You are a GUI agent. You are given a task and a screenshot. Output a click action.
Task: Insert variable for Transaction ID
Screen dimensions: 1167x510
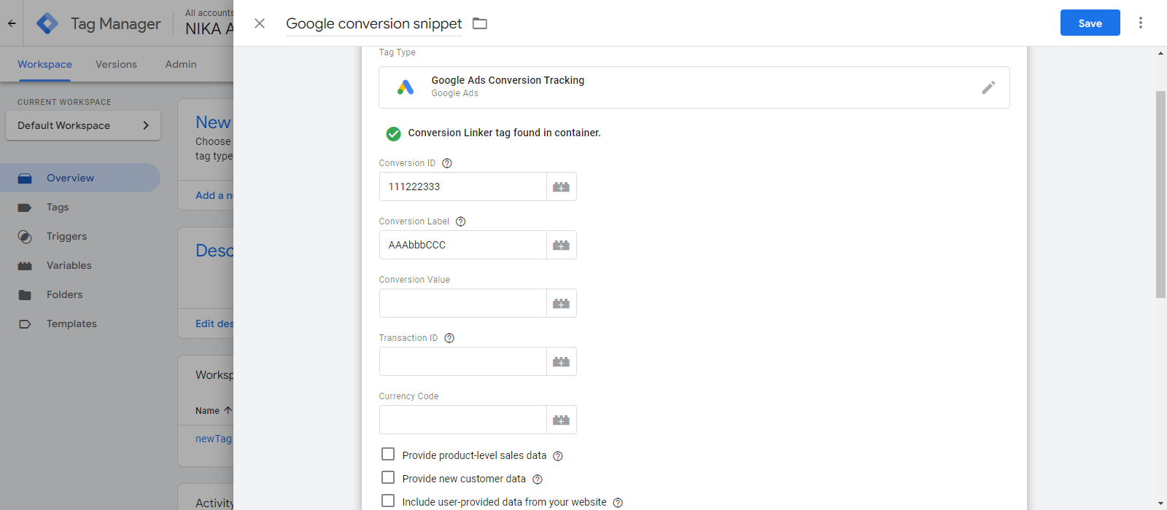coord(561,361)
